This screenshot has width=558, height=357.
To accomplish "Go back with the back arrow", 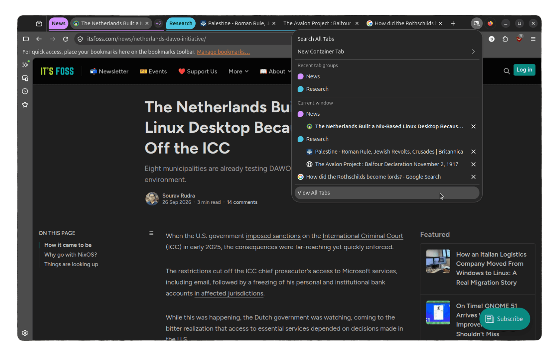I will point(39,39).
